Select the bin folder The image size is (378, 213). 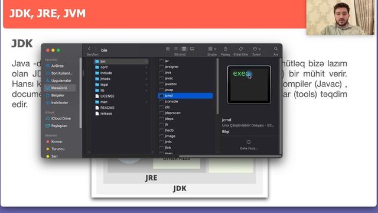121,62
